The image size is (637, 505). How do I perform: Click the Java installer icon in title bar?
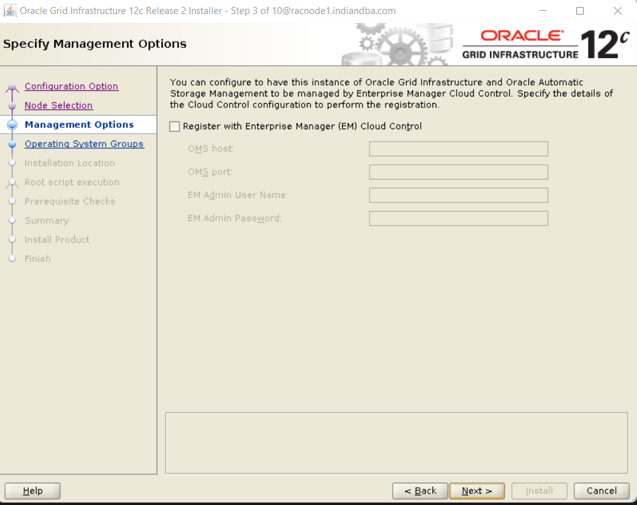(x=10, y=11)
